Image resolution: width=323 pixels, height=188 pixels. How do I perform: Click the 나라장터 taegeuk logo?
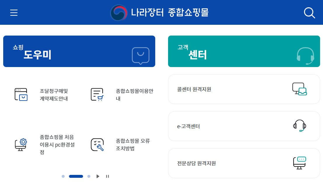pos(119,12)
